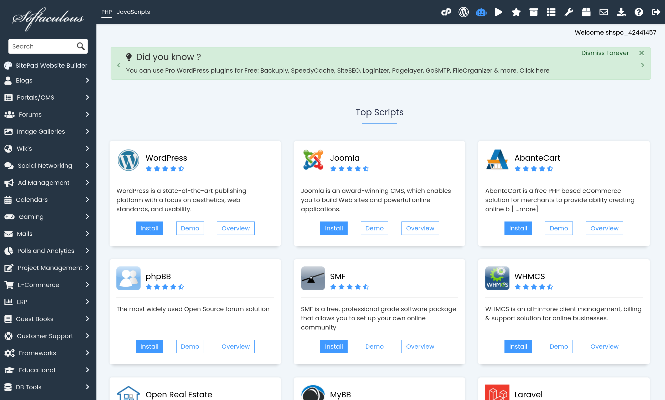
Task: Open the envelope email settings icon
Action: (604, 12)
